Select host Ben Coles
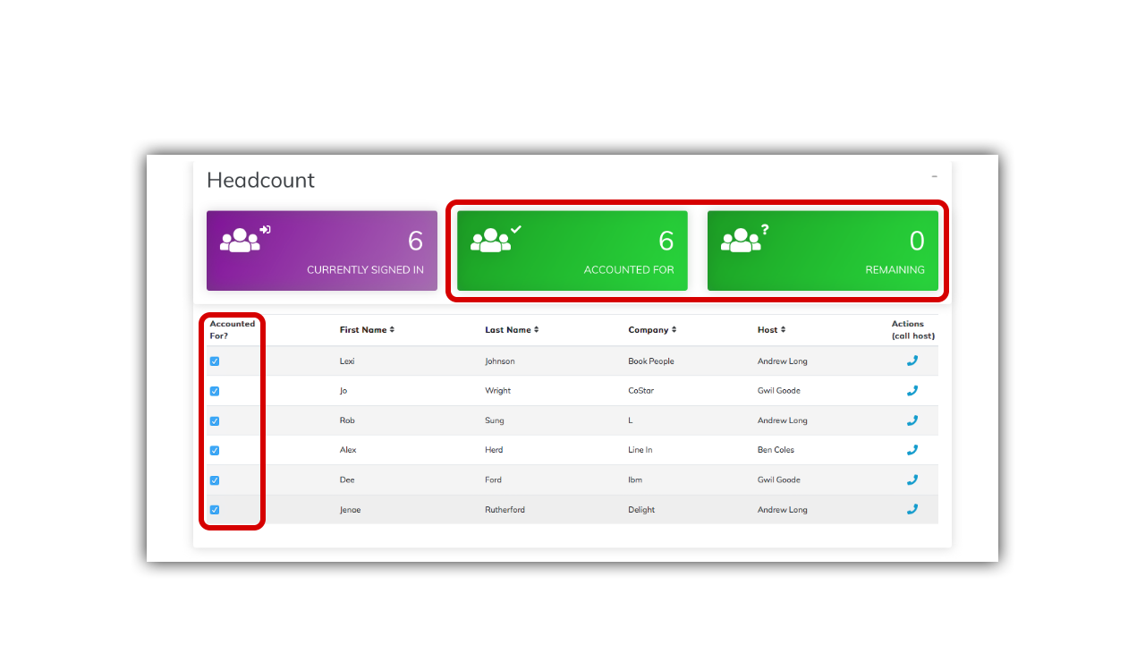The height and width of the screenshot is (662, 1145). [776, 450]
